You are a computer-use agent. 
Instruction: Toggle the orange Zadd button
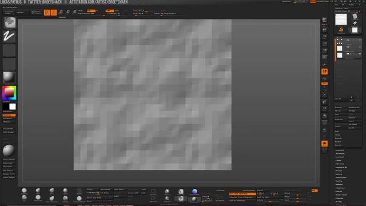[109, 11]
